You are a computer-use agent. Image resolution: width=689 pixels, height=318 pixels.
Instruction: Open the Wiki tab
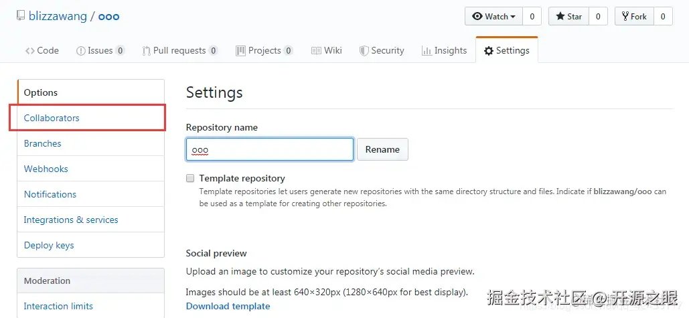[327, 50]
